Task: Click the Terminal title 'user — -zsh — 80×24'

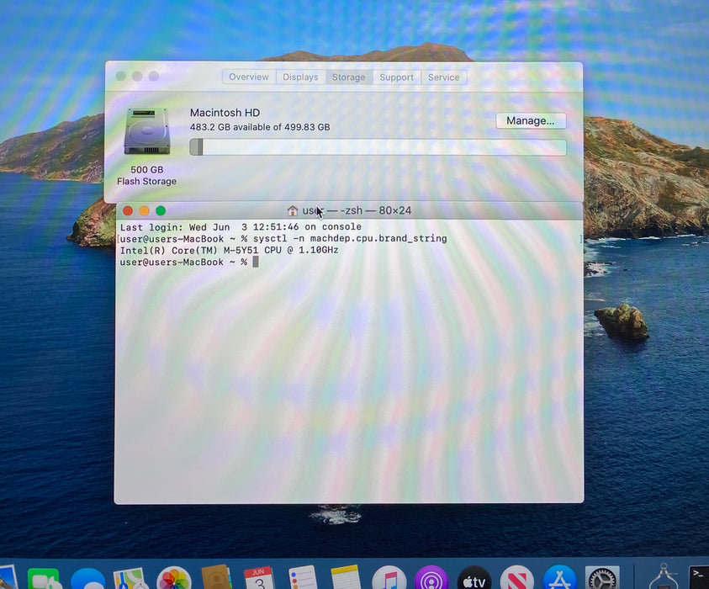Action: tap(357, 211)
